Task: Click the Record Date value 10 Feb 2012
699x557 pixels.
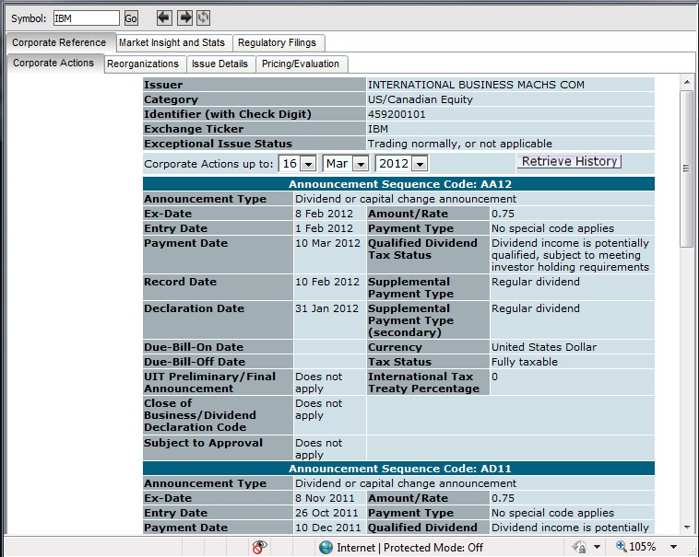Action: [x=327, y=282]
